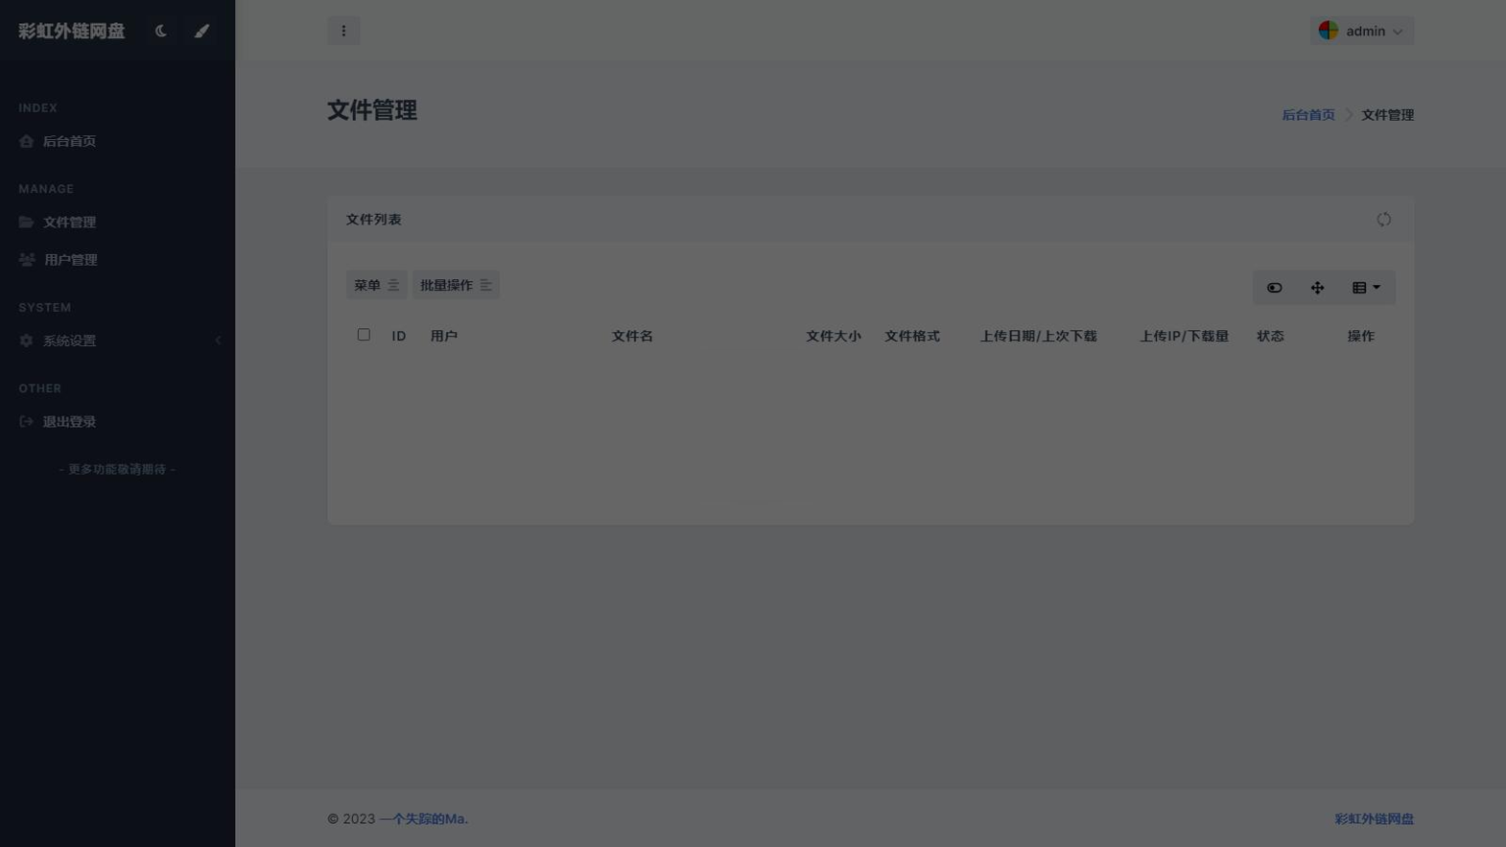Open the 批量操作 batch actions button
1506x847 pixels.
tap(455, 285)
